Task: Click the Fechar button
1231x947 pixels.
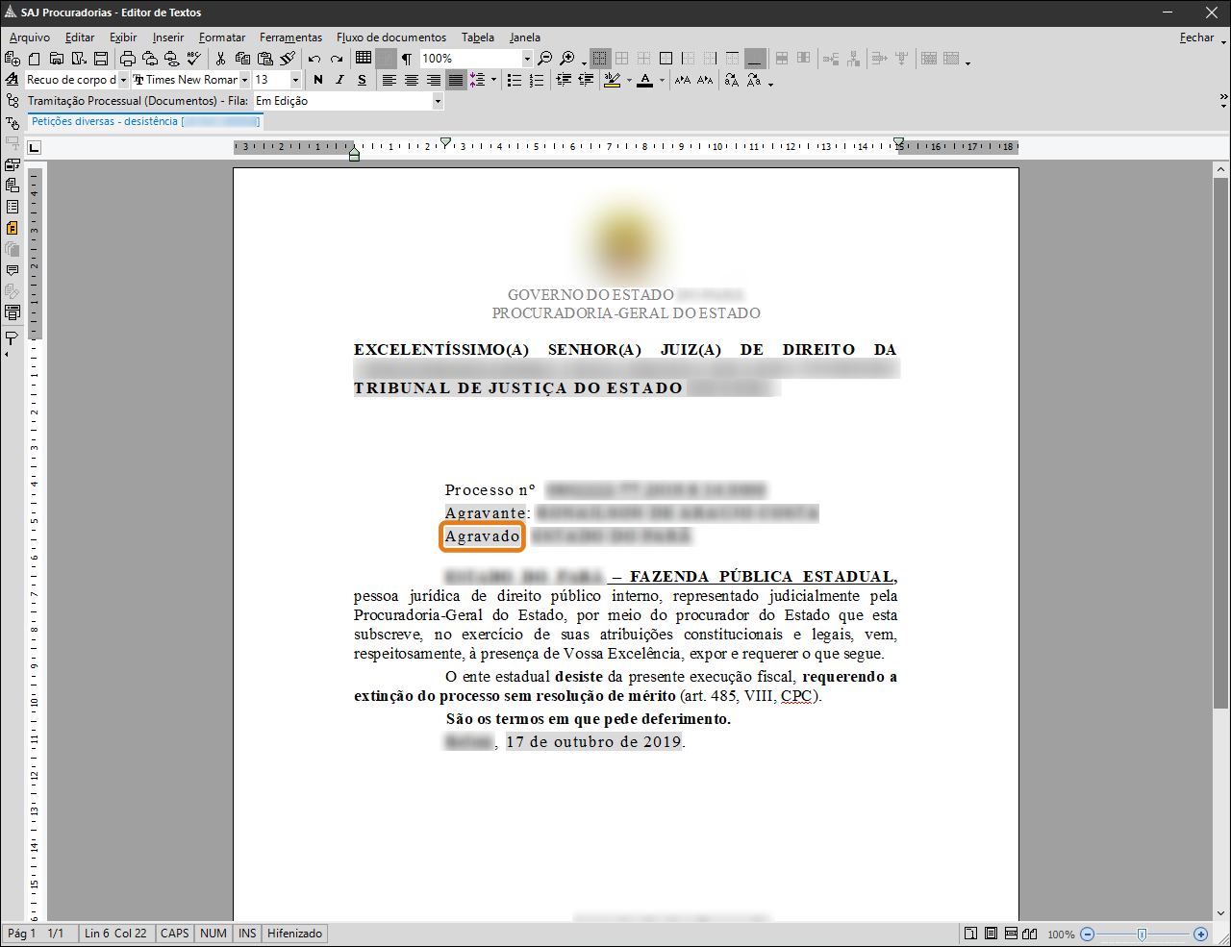Action: [1196, 37]
